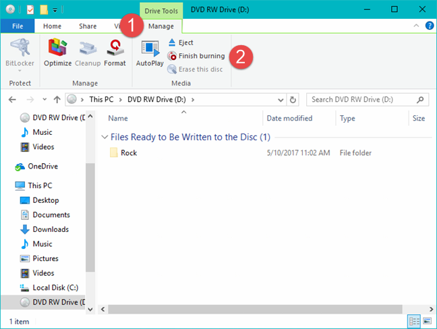
Task: Open Local Disk (C:) in sidebar
Action: click(x=49, y=288)
